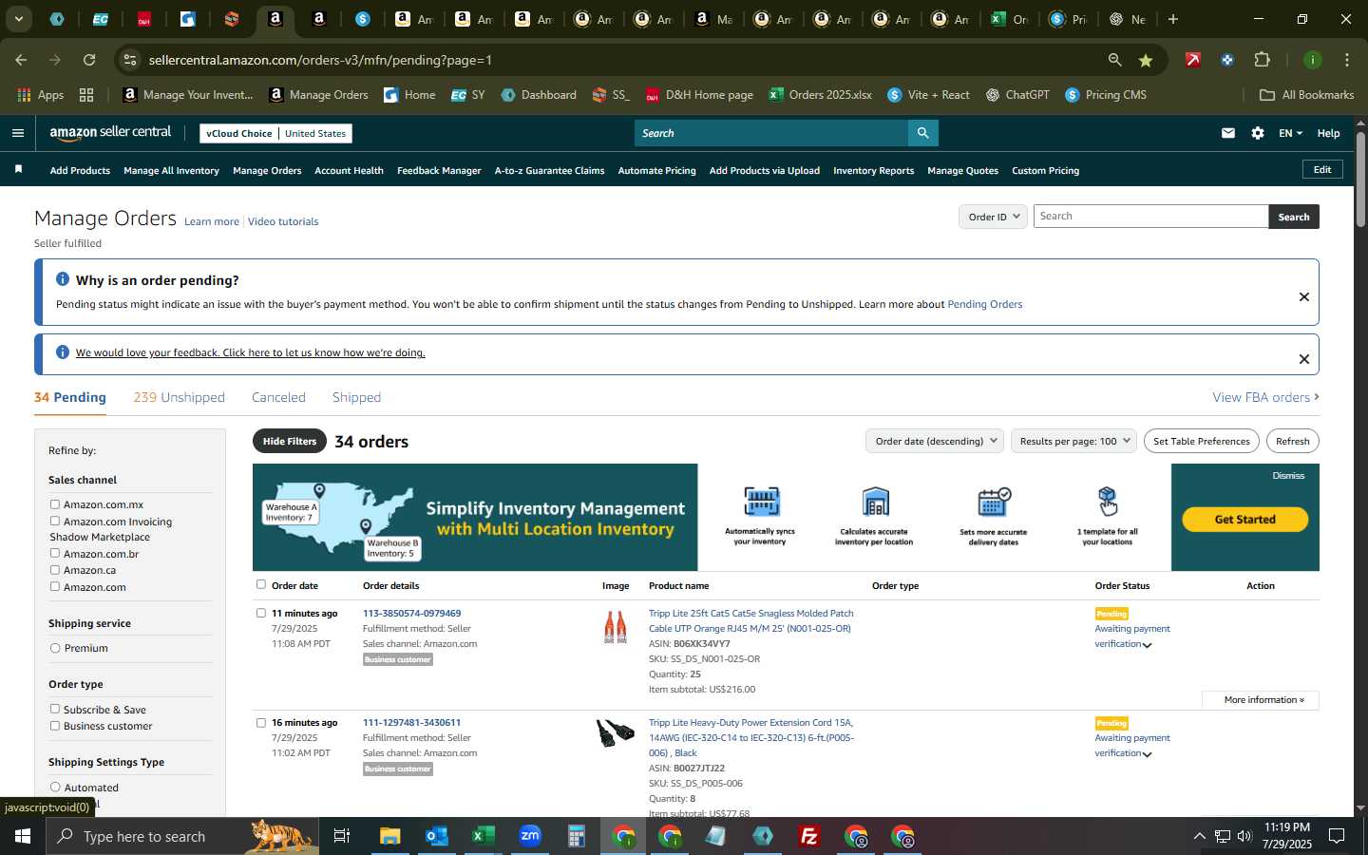Dismiss the 'Why is an order pending' notice
This screenshot has width=1368, height=855.
click(x=1304, y=297)
